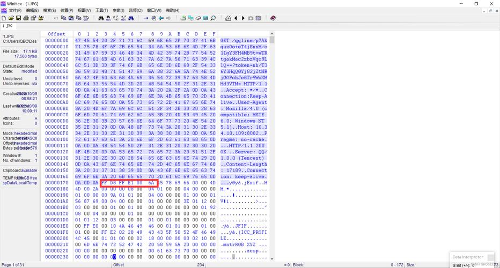Save the file with the diskette icon
This screenshot has width=500, height=268.
tap(18, 18)
